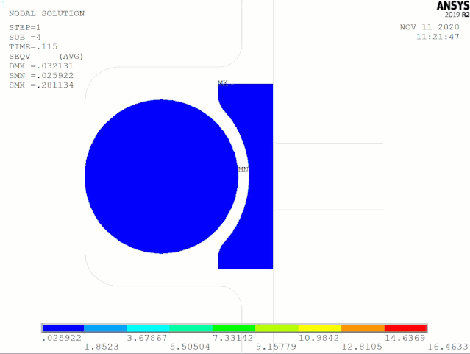This screenshot has width=470, height=354.
Task: Click the 'SMN =.025922' value
Action: point(41,76)
